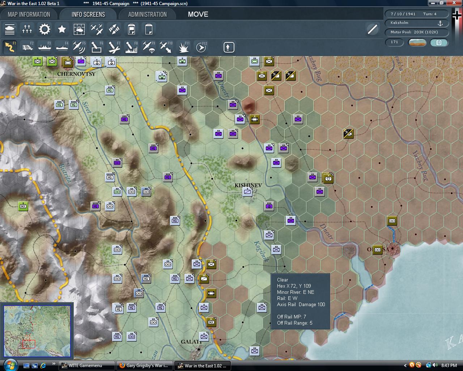Select the F6 bomb unit mode
463x371 pixels.
tap(97, 47)
